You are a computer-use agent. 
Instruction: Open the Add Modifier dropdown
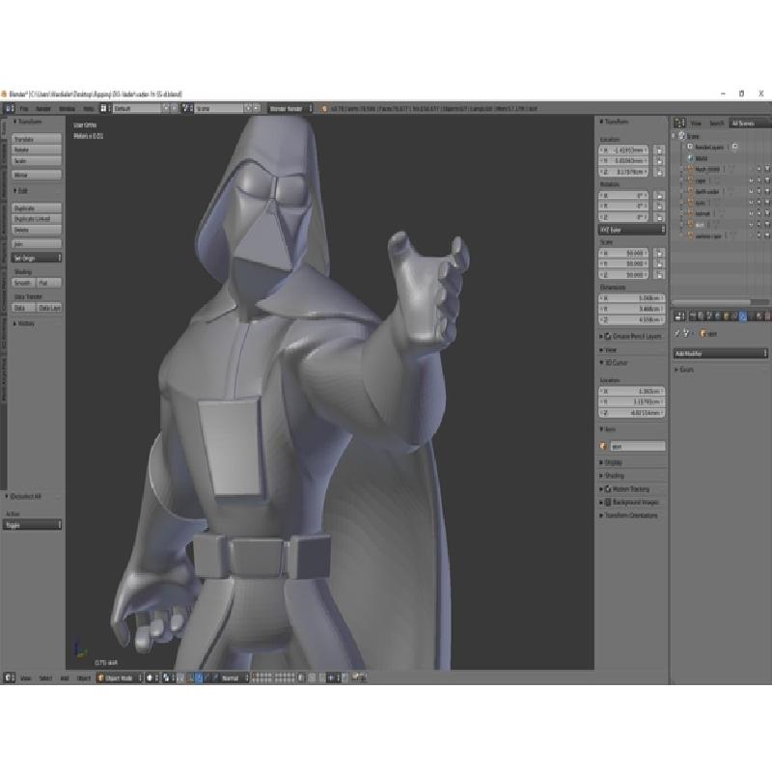tap(721, 353)
